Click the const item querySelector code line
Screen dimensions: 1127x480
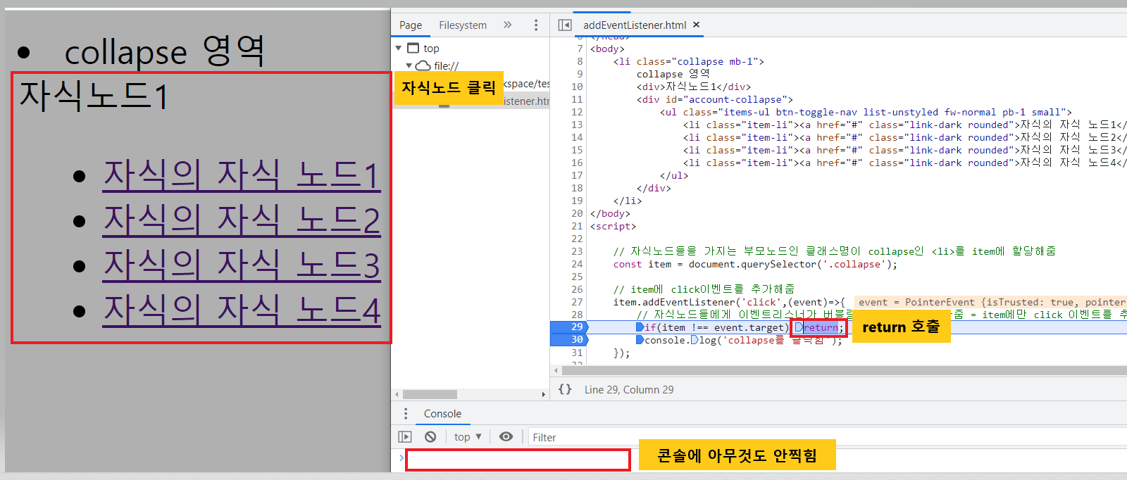click(755, 264)
